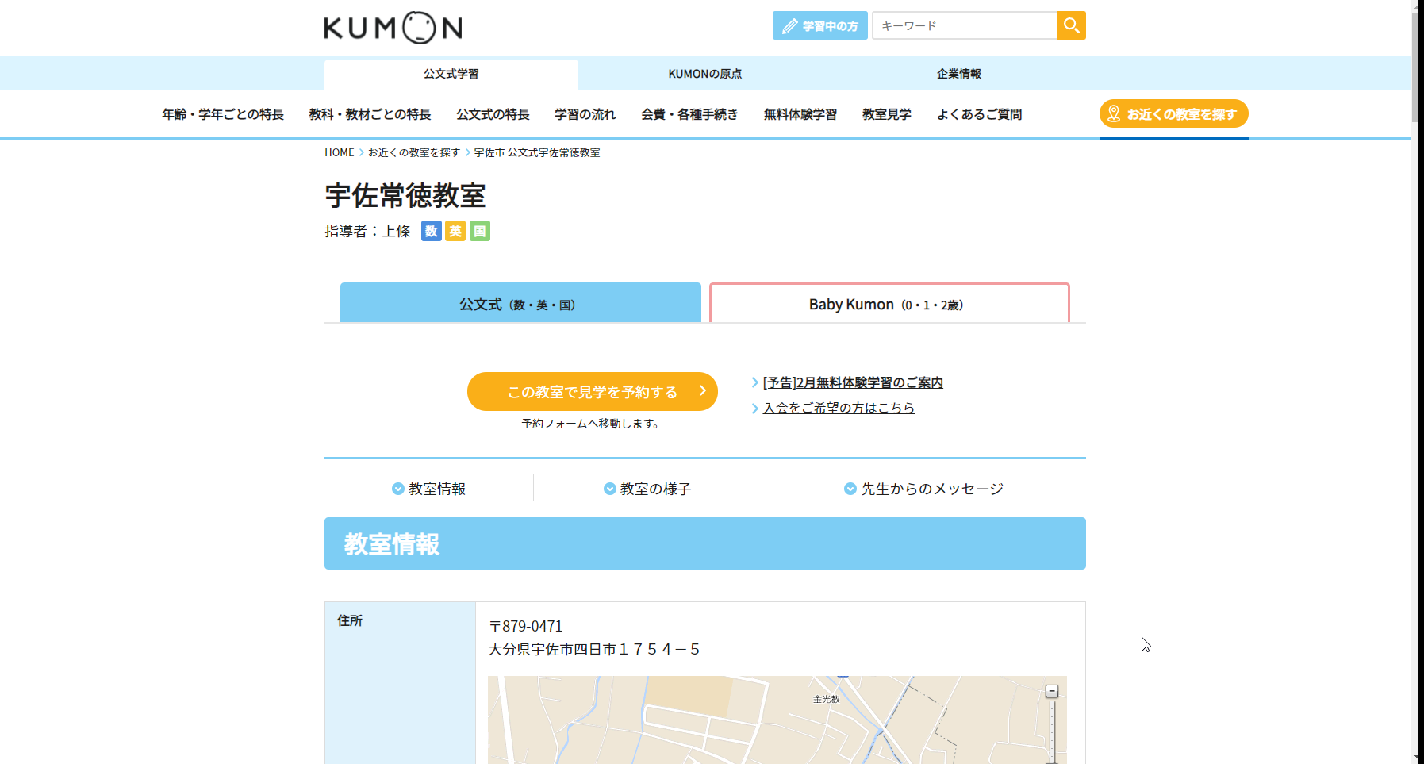Open 年齢・学年ごとの特長 menu

(x=223, y=114)
